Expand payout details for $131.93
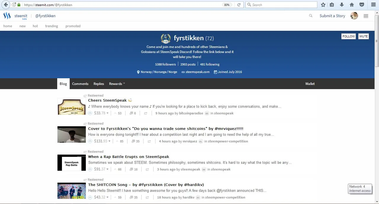 [102, 141]
